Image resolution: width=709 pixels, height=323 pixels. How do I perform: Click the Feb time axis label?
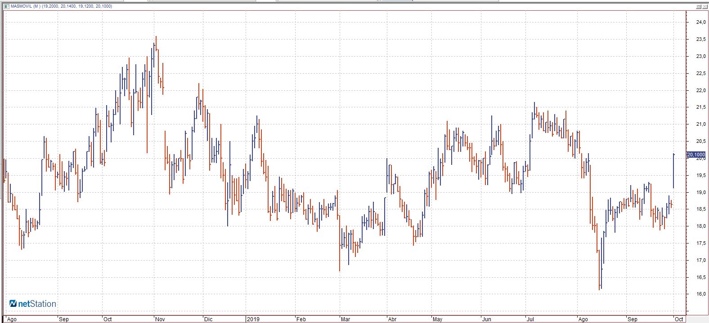pyautogui.click(x=301, y=319)
